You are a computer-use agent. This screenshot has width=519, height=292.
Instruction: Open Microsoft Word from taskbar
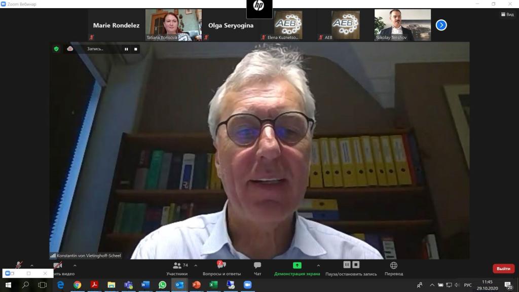145,285
